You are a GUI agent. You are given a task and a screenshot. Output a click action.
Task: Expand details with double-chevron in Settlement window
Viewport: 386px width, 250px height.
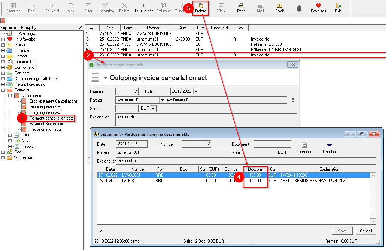click(101, 231)
